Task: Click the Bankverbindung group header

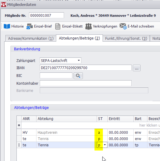Action: click(x=27, y=49)
